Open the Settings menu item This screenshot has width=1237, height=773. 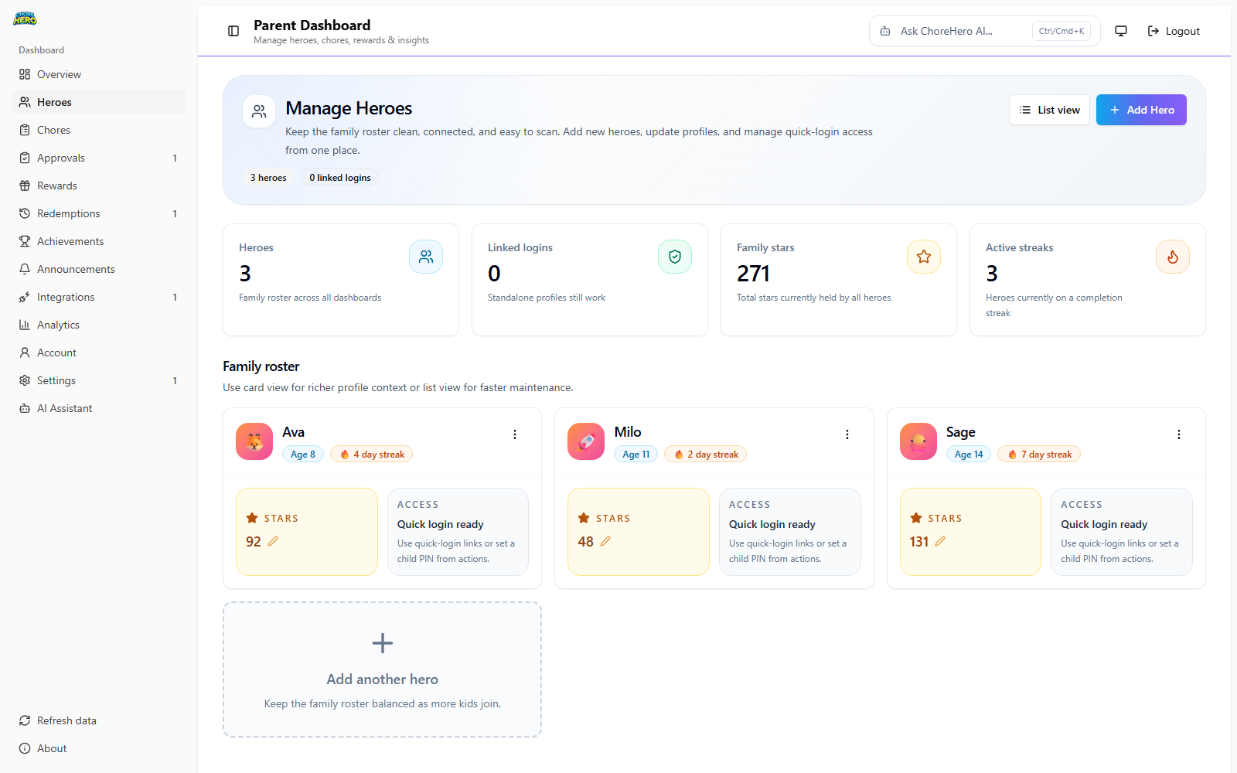coord(55,380)
